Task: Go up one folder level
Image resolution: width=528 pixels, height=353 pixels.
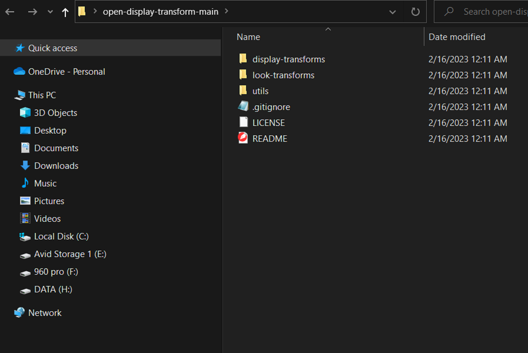Action: click(65, 12)
